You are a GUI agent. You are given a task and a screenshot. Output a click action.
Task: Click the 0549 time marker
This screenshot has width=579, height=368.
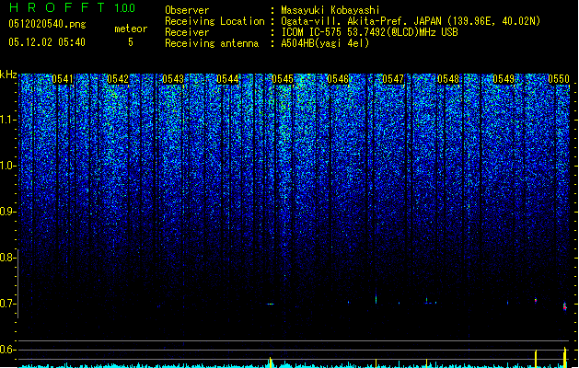coord(504,79)
